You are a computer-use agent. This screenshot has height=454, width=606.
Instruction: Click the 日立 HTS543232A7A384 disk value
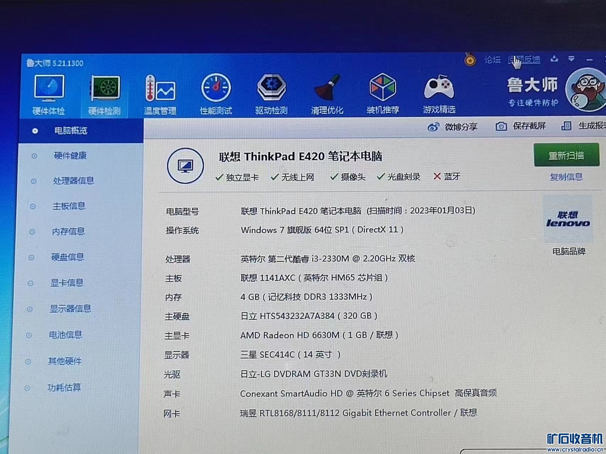pyautogui.click(x=309, y=316)
